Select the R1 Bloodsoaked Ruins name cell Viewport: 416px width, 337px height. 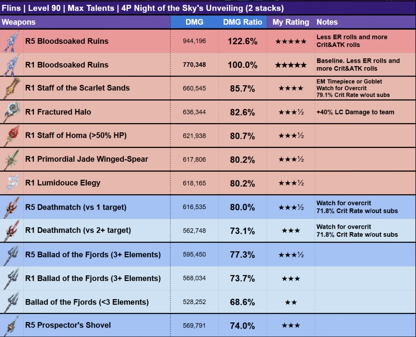tap(97, 65)
